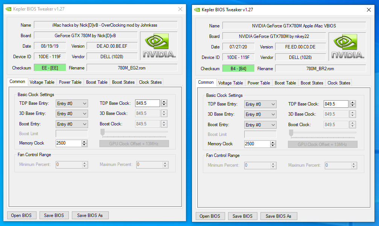Click the Name field in left window

tap(106, 25)
